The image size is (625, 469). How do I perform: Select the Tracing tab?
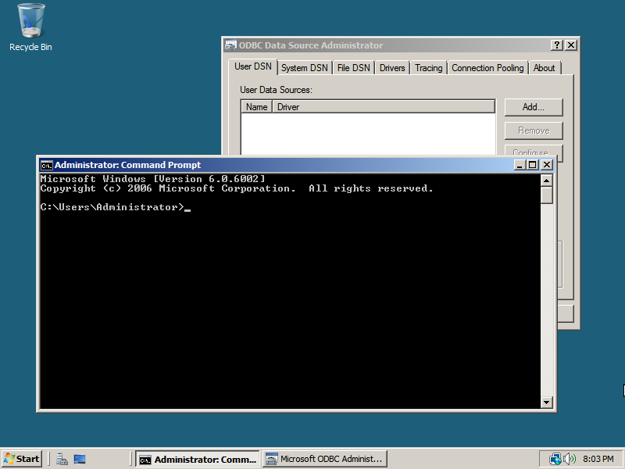tap(428, 68)
